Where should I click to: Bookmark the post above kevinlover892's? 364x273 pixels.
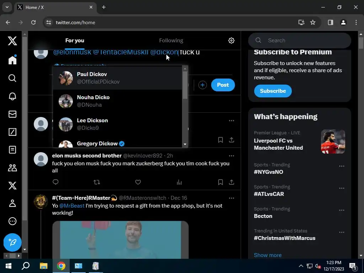(220, 140)
